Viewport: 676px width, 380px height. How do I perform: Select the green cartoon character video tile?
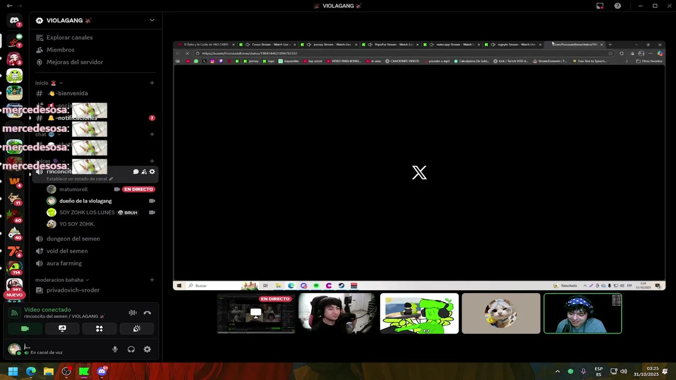pos(419,313)
